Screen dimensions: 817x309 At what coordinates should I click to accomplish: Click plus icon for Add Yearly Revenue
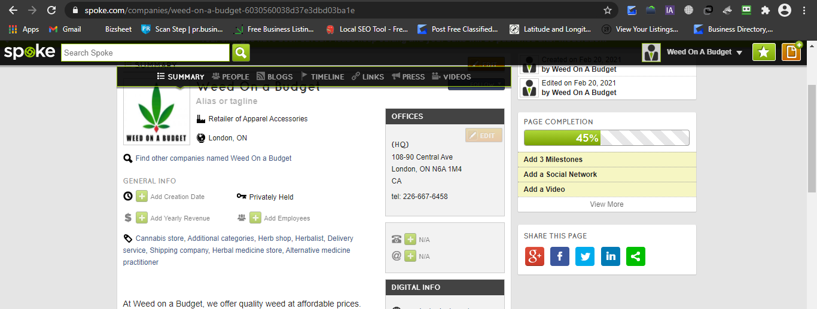(142, 218)
